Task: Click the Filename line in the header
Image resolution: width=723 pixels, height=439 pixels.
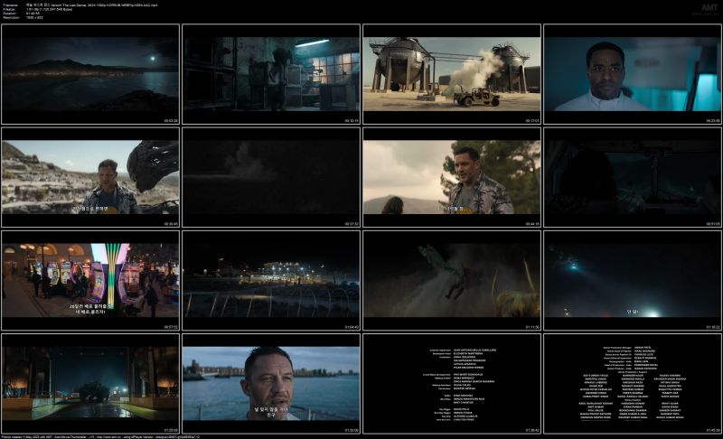Action: point(80,5)
